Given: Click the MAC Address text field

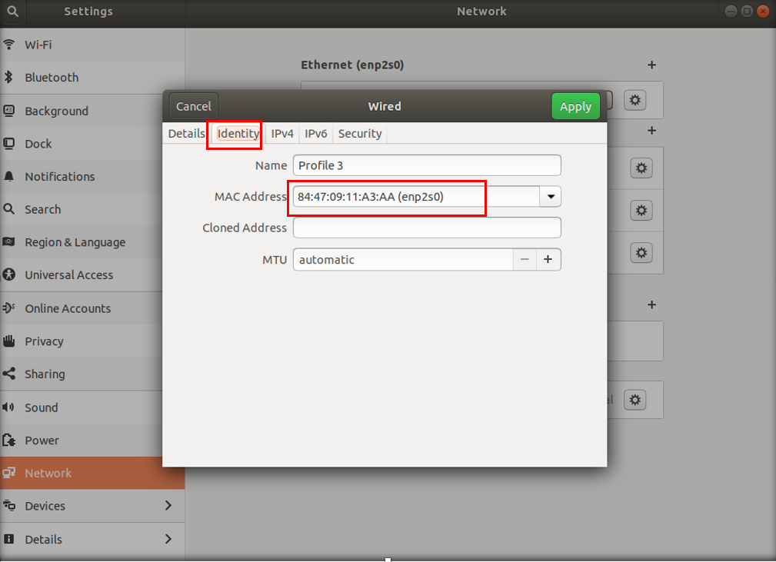Looking at the screenshot, I should click(x=416, y=197).
